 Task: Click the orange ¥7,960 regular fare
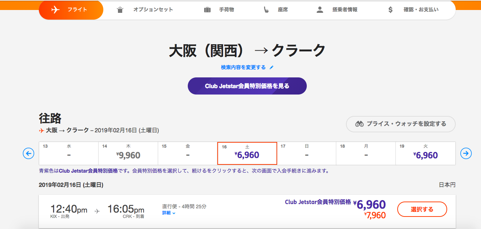tap(375, 215)
